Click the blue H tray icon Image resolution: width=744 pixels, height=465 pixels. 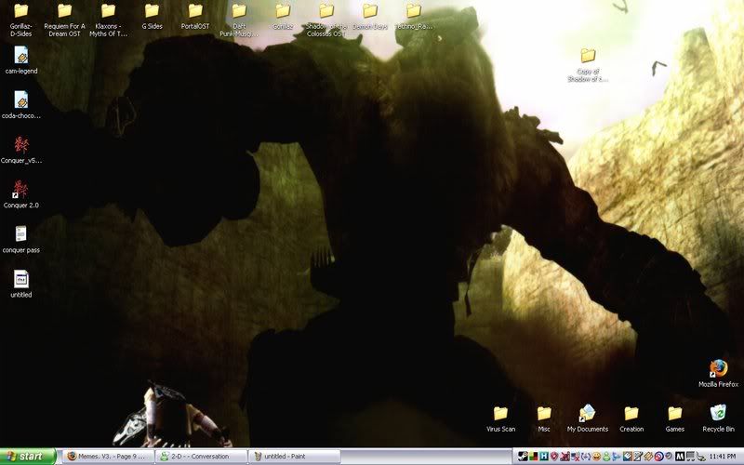tap(544, 457)
